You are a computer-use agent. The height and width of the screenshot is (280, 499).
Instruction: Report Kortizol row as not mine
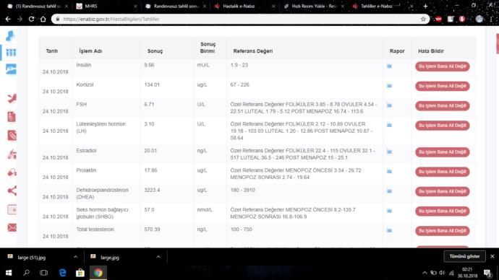point(442,86)
